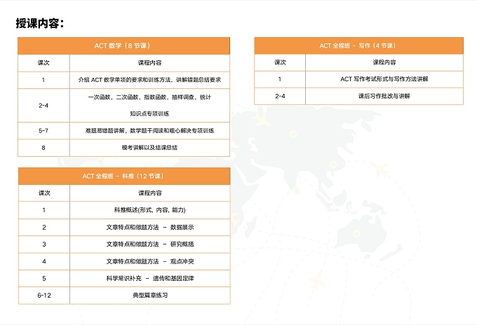Viewport: 477px width, 325px height.
Task: Click the 科学常识补充 - 遗传和基因定律 cell
Action: pyautogui.click(x=149, y=278)
